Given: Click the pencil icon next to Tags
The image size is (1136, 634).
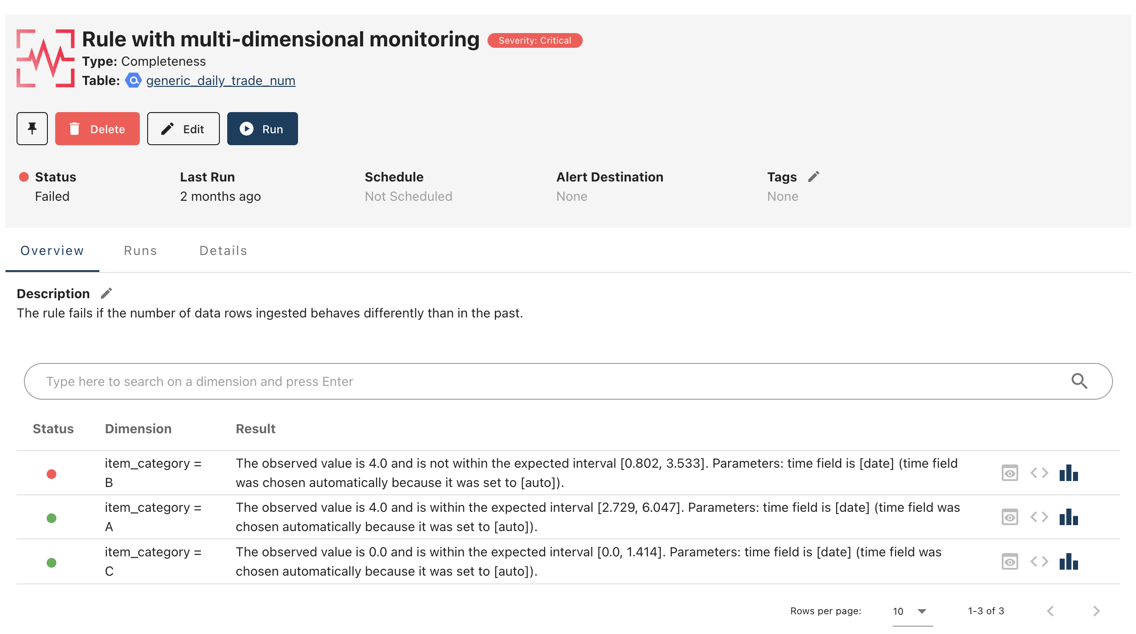Looking at the screenshot, I should click(x=814, y=177).
